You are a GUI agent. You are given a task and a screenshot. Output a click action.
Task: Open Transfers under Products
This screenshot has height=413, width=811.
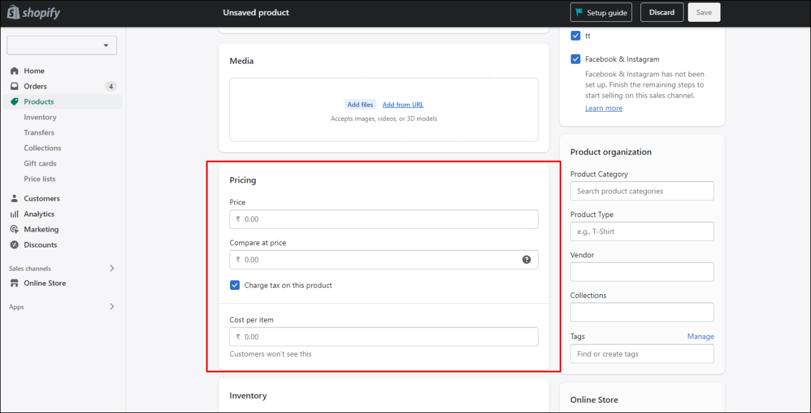coord(39,133)
